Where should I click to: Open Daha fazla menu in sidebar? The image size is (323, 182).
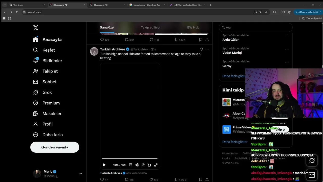(48, 135)
